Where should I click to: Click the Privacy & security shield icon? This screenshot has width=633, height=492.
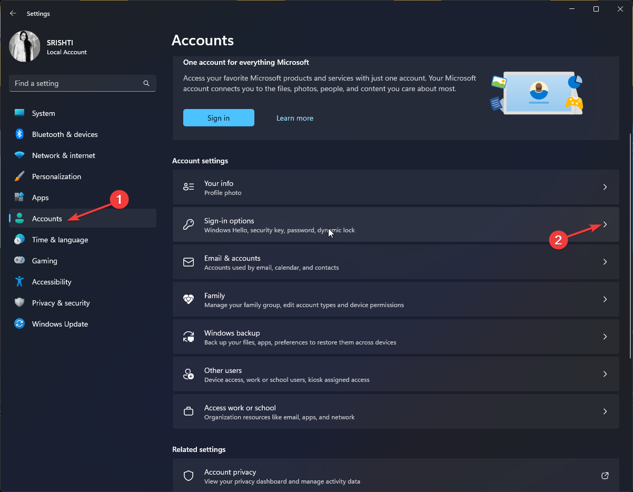tap(19, 303)
